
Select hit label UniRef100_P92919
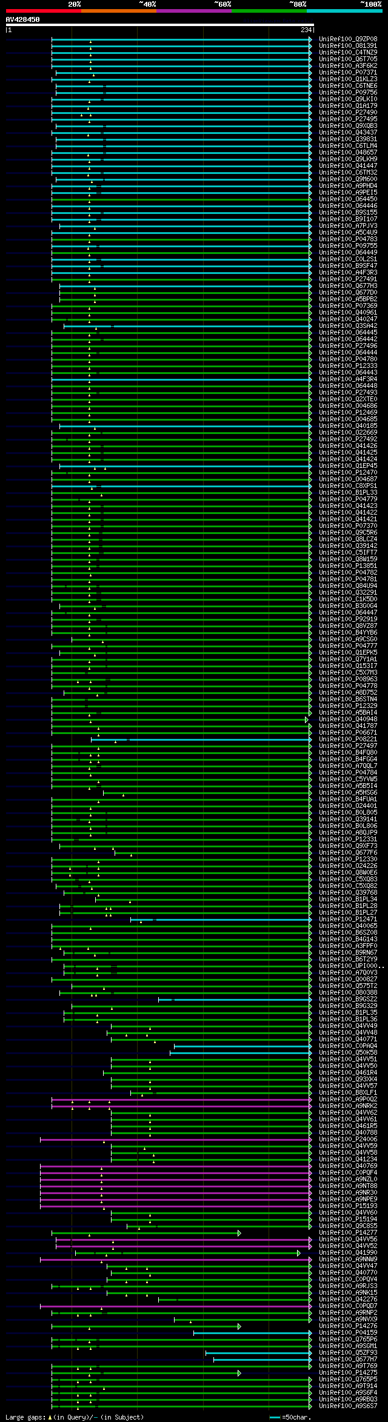348,619
